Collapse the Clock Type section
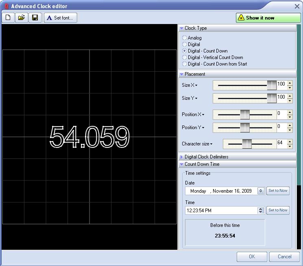Screen dimensions: 303x266 coord(196,28)
